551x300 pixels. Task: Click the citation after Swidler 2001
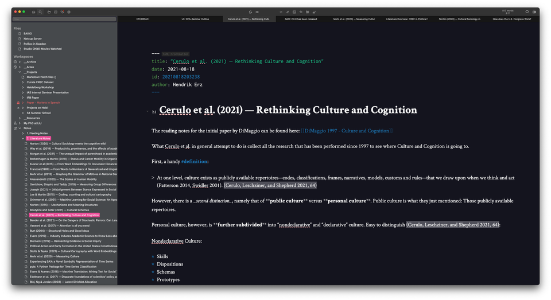click(x=270, y=185)
